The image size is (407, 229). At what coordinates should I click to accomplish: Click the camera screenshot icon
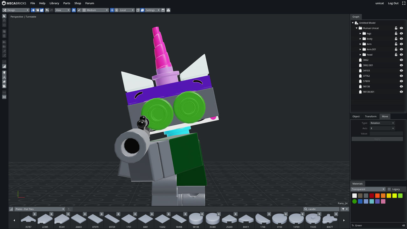[x=168, y=10]
